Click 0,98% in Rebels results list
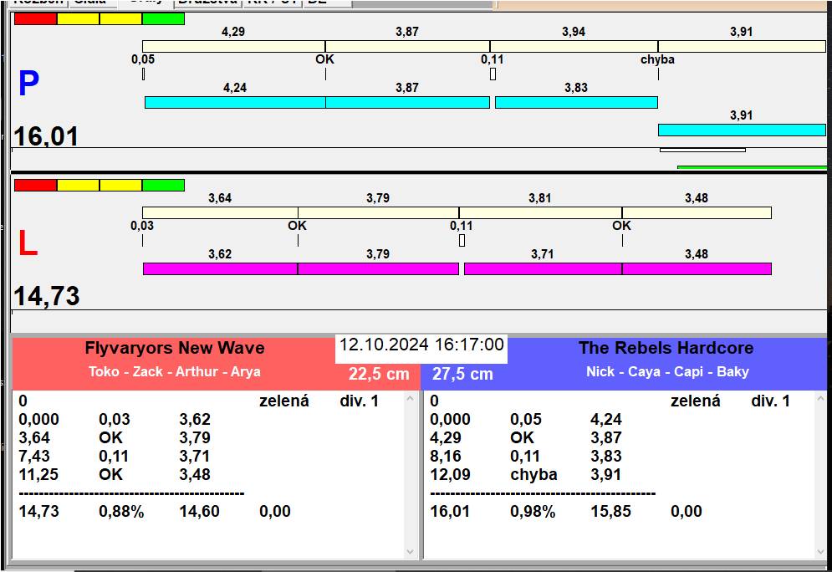The height and width of the screenshot is (572, 832). 533,512
